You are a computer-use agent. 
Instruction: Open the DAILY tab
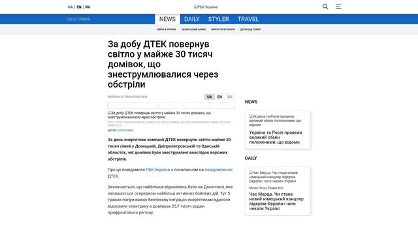click(x=191, y=19)
